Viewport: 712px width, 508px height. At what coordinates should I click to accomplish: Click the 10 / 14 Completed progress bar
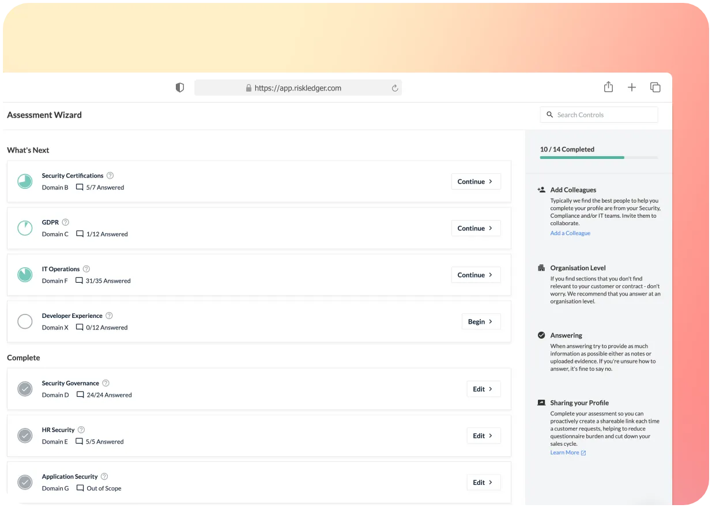599,157
